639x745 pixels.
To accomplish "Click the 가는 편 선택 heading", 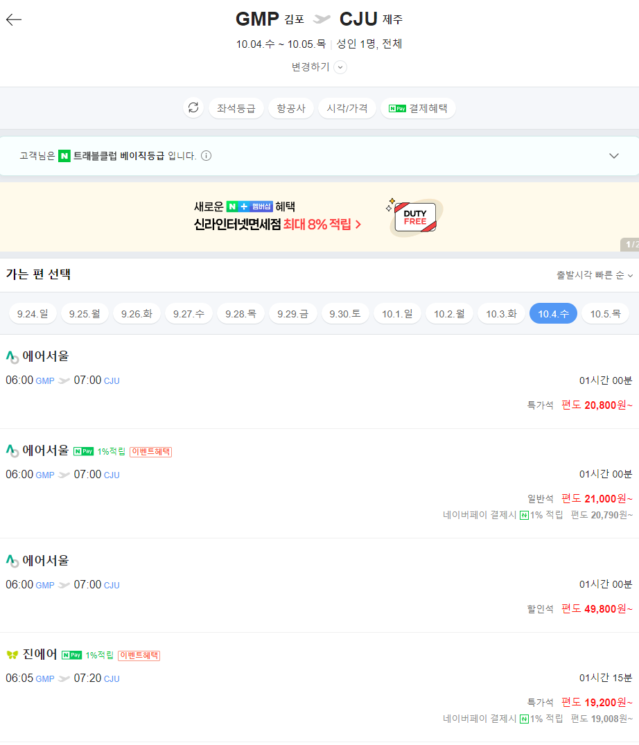I will click(38, 274).
